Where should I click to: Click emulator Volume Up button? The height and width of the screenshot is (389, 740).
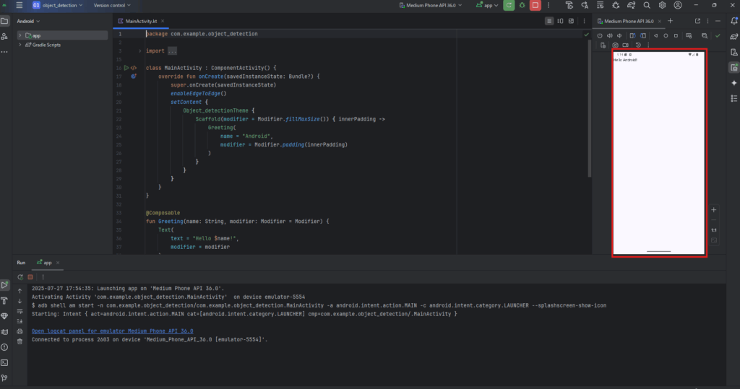[610, 36]
